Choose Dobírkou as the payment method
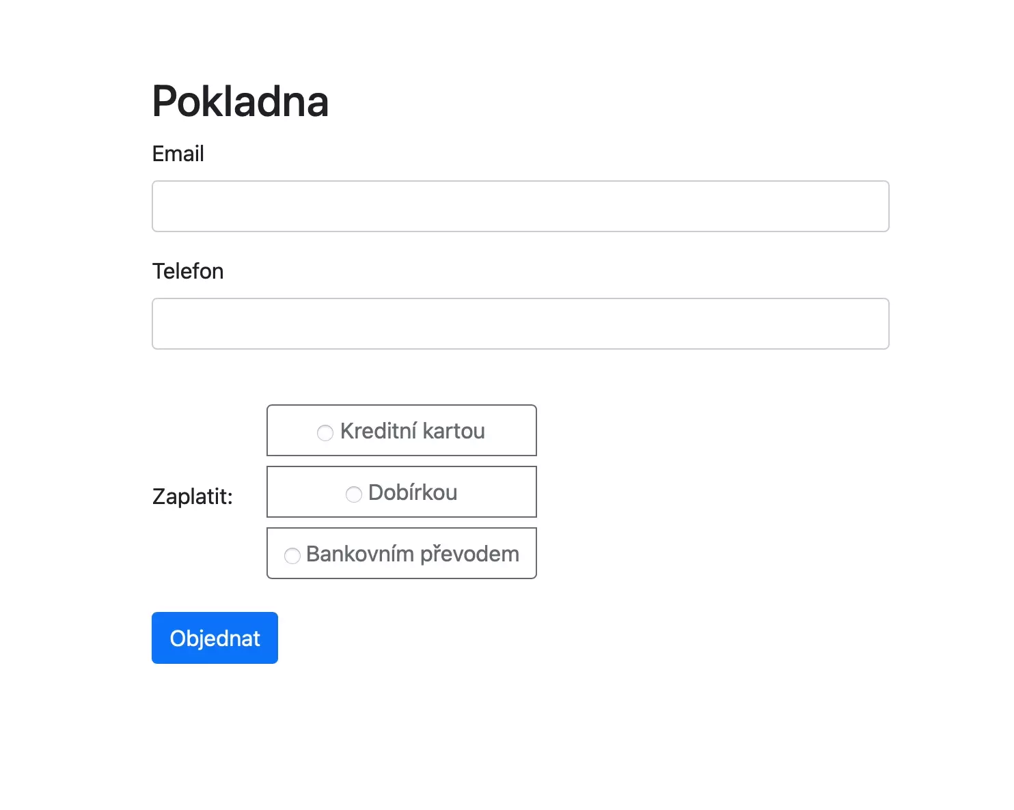The image size is (1014, 810). tap(354, 493)
